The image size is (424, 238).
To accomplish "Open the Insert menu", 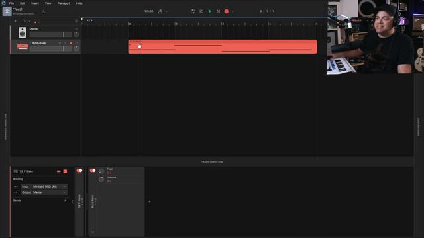I will point(35,3).
